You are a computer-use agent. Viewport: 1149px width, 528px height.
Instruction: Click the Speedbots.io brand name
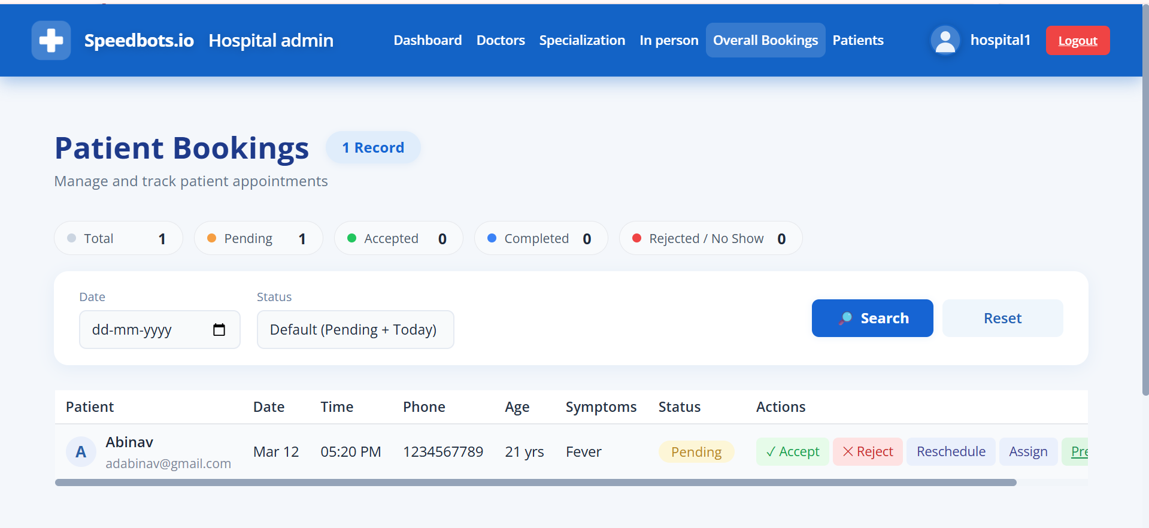[139, 40]
